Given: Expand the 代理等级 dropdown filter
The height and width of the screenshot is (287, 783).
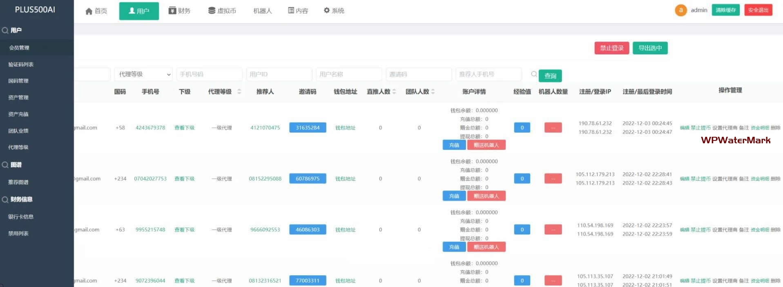Looking at the screenshot, I should [x=143, y=74].
